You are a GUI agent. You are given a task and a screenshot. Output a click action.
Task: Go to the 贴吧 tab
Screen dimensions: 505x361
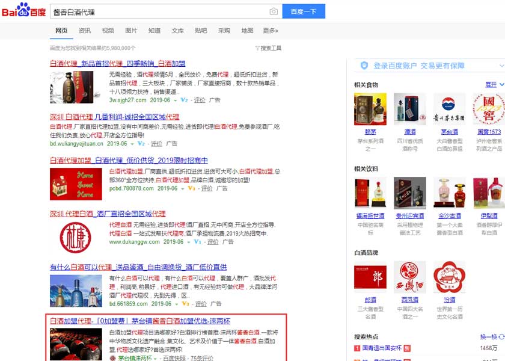pos(201,31)
